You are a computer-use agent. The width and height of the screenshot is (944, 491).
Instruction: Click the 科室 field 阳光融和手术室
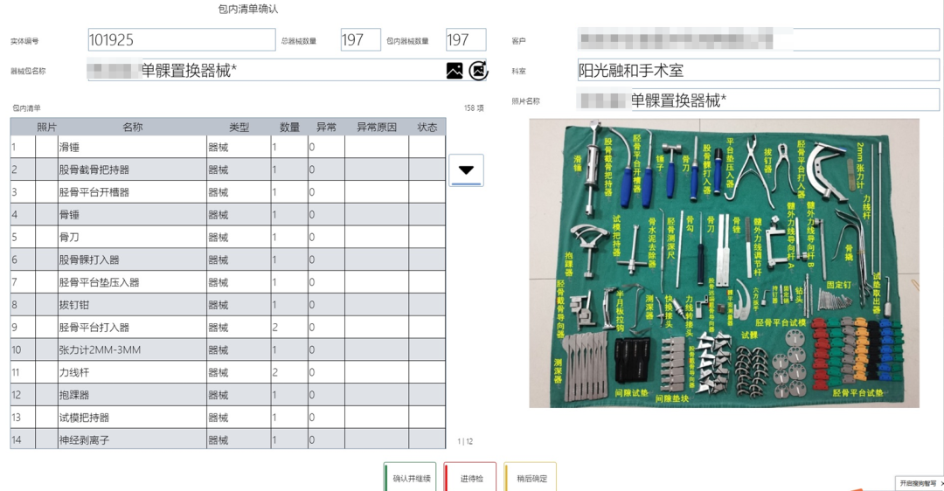tap(758, 70)
